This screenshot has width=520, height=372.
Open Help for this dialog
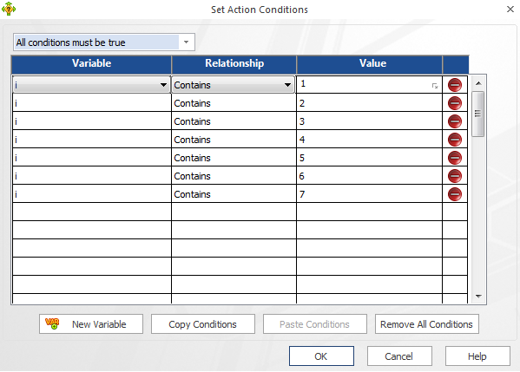pos(477,356)
